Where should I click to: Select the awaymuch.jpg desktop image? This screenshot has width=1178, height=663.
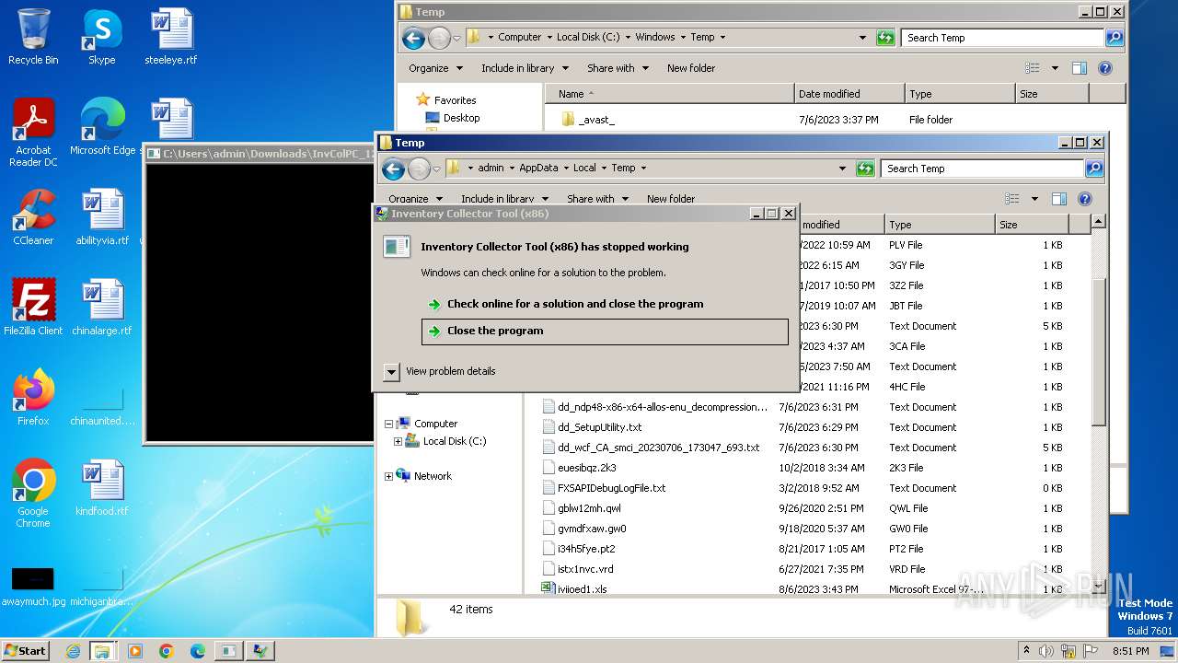[33, 587]
